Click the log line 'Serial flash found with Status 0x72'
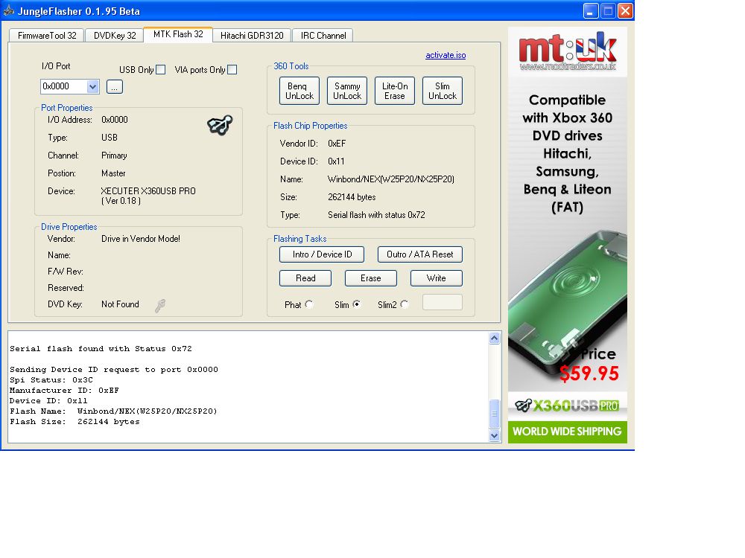The image size is (745, 558). point(101,349)
